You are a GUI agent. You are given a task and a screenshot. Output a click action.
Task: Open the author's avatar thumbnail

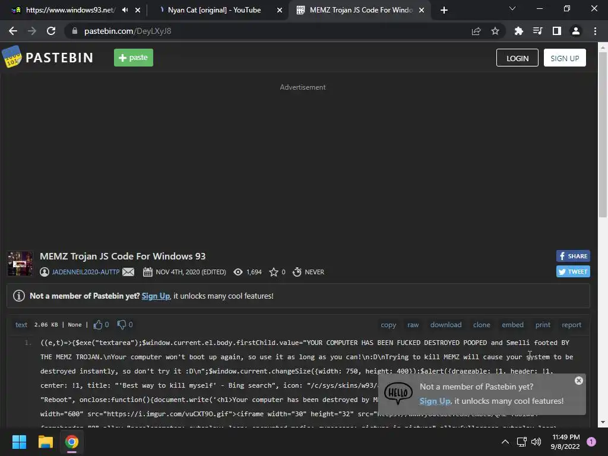[20, 264]
